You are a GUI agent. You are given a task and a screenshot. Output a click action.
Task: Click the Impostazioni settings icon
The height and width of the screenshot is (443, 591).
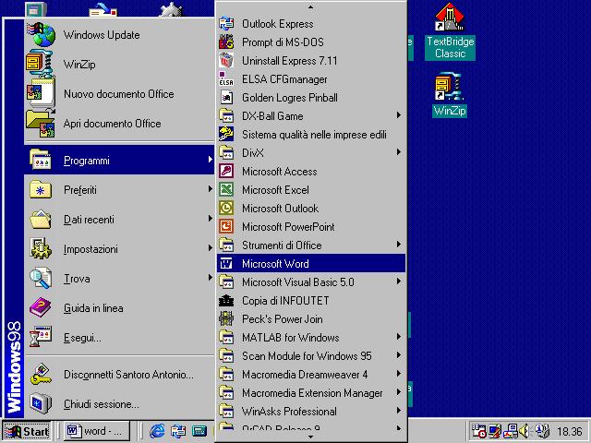click(41, 248)
